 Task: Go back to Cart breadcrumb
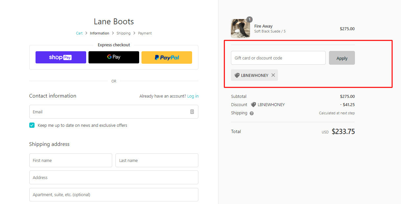(x=79, y=33)
